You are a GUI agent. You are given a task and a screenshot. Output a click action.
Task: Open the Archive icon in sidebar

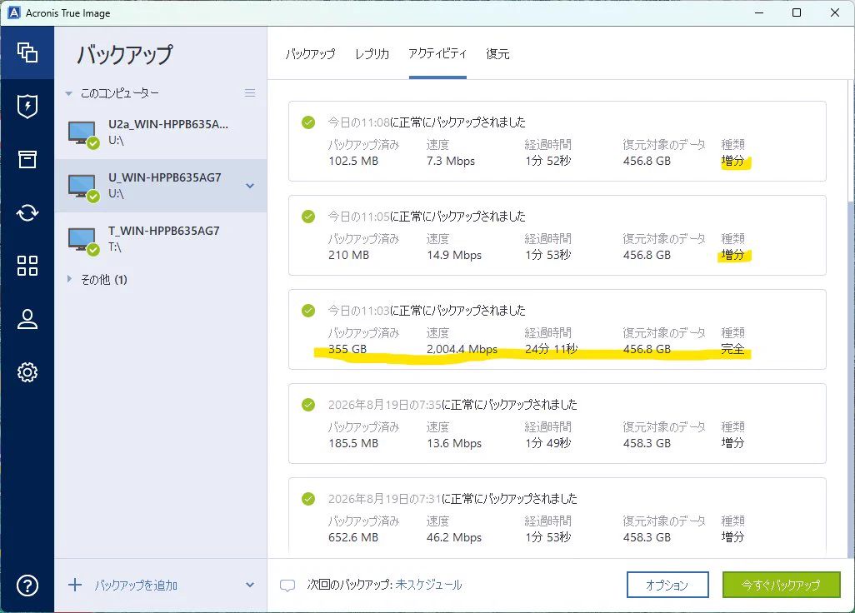click(27, 159)
